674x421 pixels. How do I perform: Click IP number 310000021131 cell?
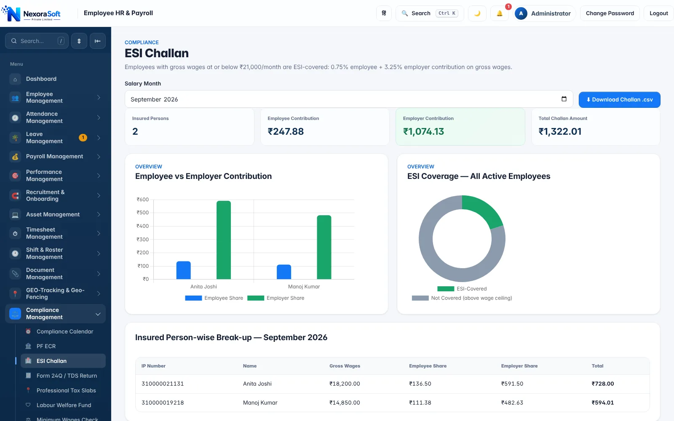(x=163, y=384)
